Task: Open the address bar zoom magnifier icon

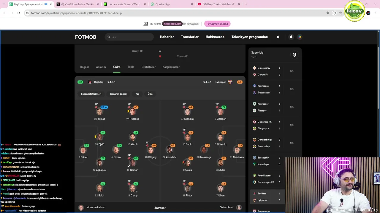Action: click(x=328, y=13)
